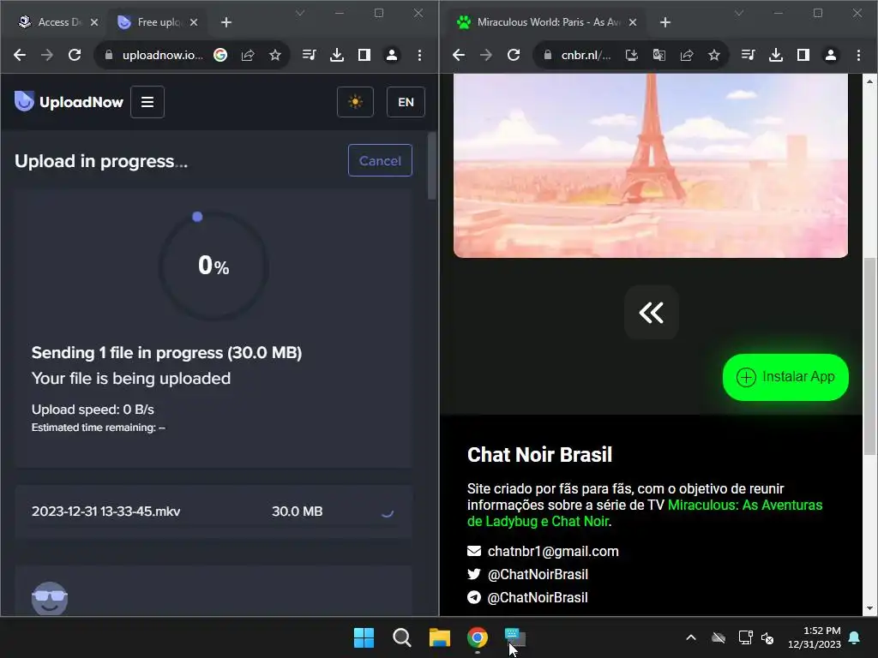Screen dimensions: 878x658
Task: Open profile icon in right browser window
Action: pyautogui.click(x=831, y=55)
